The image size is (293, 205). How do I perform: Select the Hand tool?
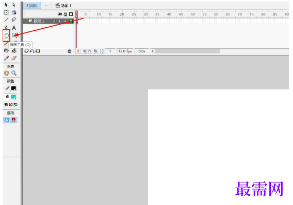6,73
